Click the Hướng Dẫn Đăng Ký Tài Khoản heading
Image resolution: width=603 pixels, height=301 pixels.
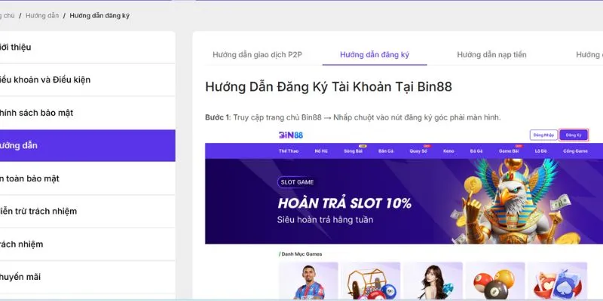[x=329, y=87]
